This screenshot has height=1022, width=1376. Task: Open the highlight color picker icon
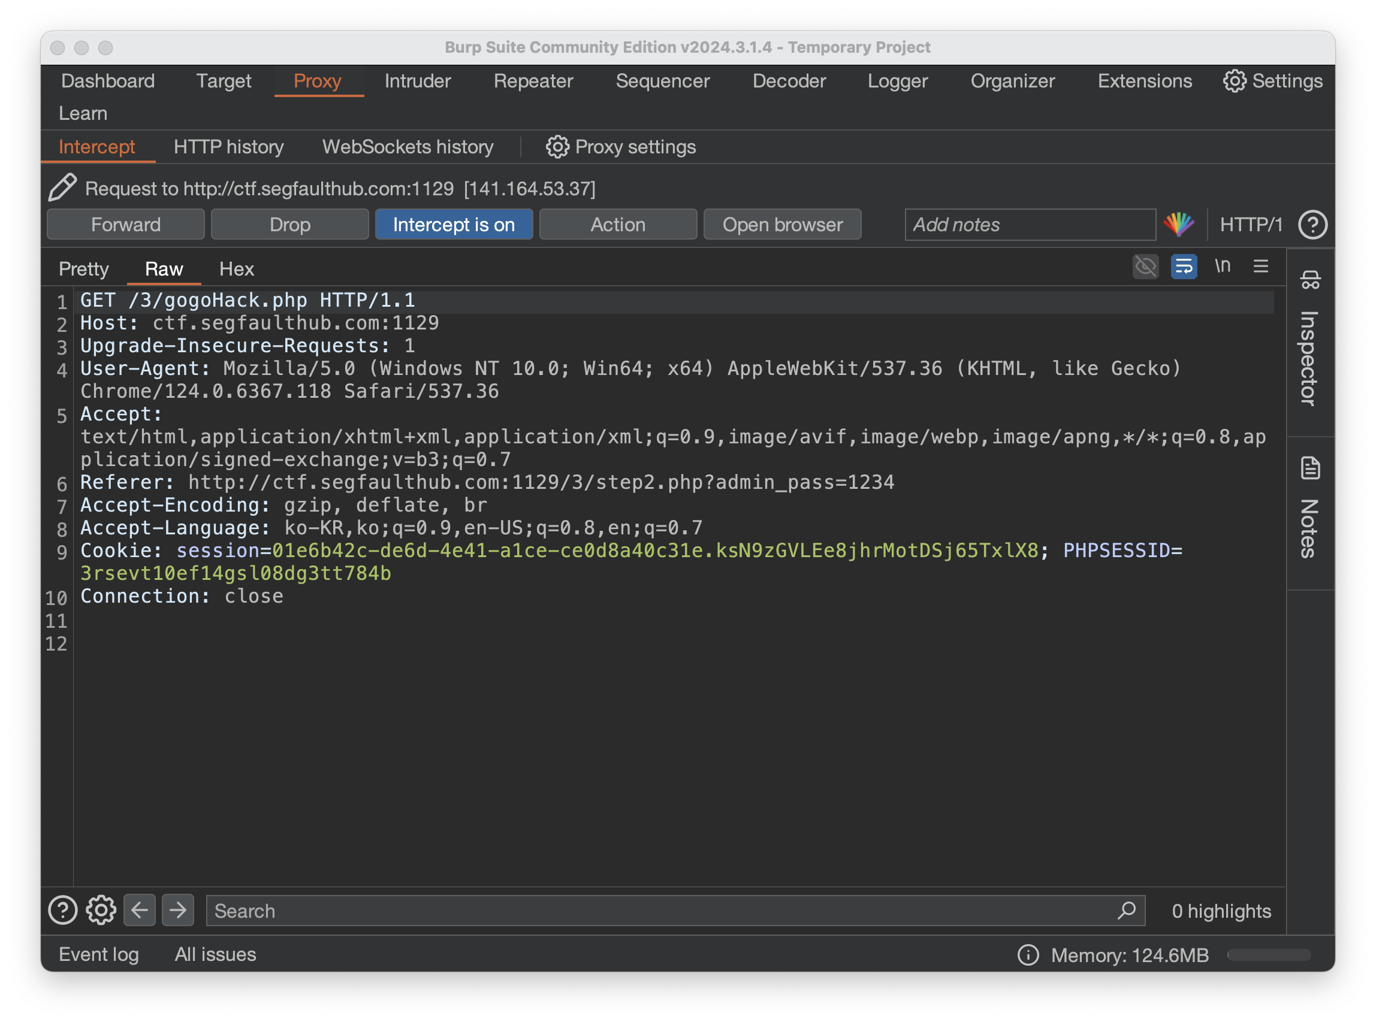1179,225
